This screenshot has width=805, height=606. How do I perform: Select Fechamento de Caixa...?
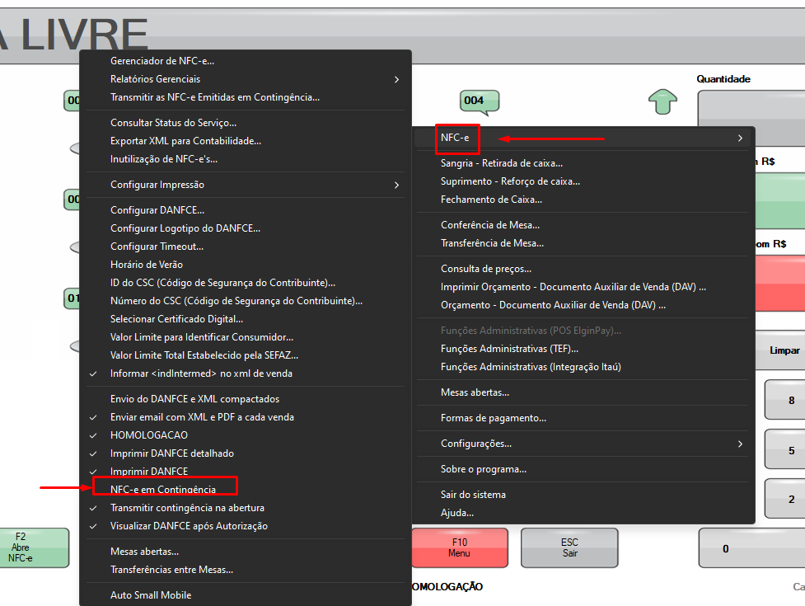point(583,200)
